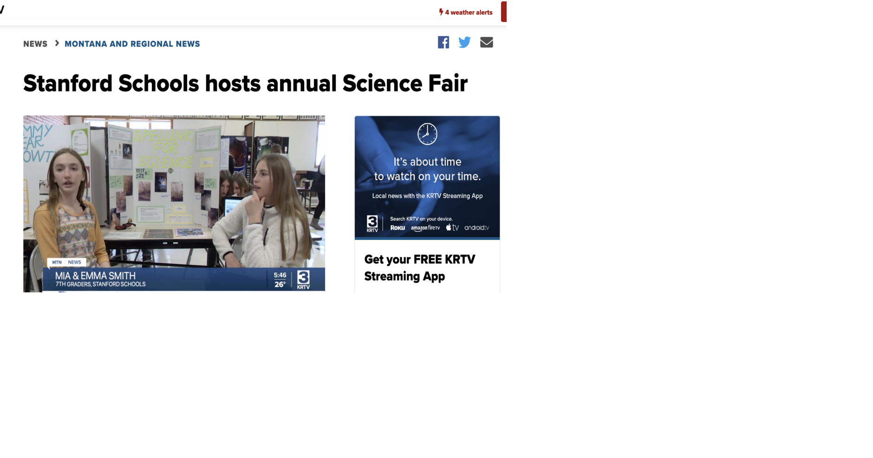Share article on Twitter
873x458 pixels.
click(464, 42)
